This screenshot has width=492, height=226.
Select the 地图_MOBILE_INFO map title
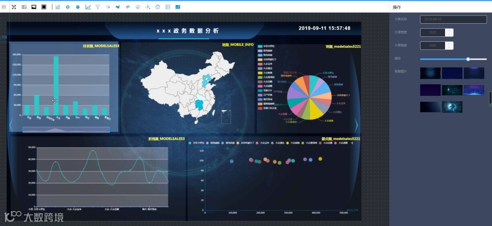238,45
